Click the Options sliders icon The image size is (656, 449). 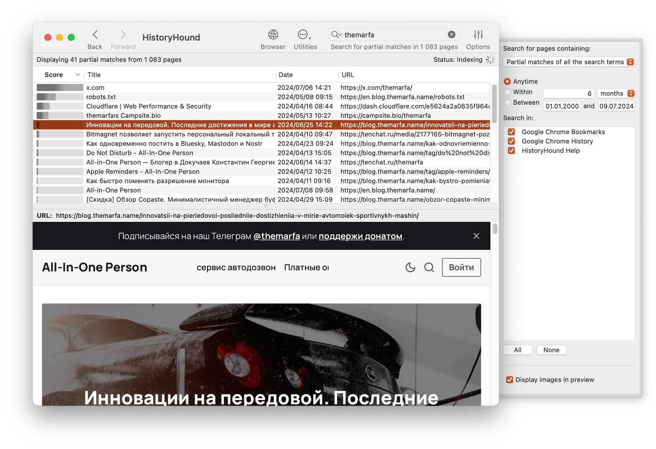[x=478, y=34]
